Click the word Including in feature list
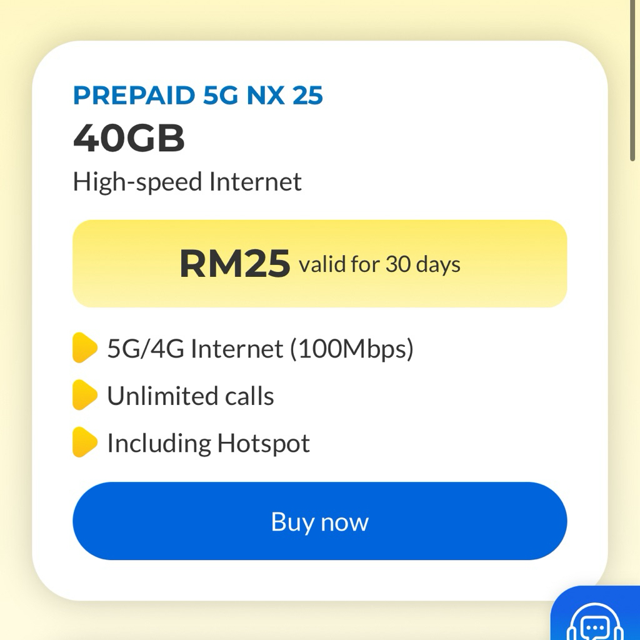Screen dimensions: 640x640 tap(159, 443)
